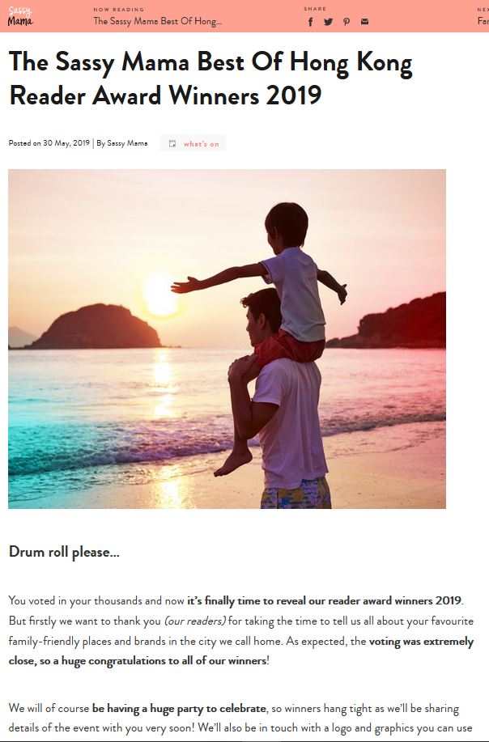Share the article on Facebook
This screenshot has width=489, height=742.
(311, 22)
